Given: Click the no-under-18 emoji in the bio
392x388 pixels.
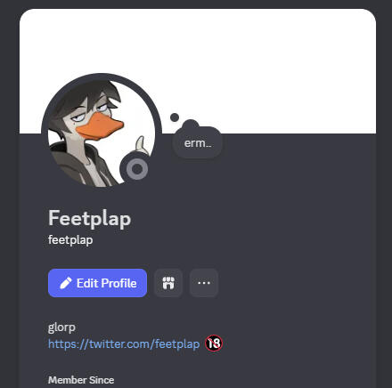Looking at the screenshot, I should [214, 344].
